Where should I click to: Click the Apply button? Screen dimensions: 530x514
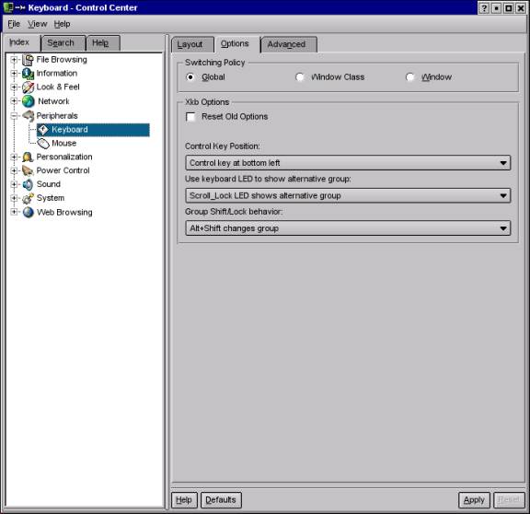474,500
